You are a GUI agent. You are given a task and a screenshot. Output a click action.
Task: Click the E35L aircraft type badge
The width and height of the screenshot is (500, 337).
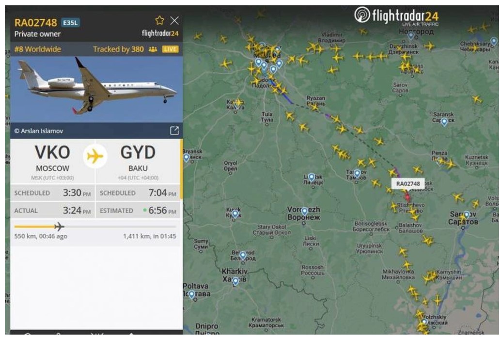tap(70, 23)
